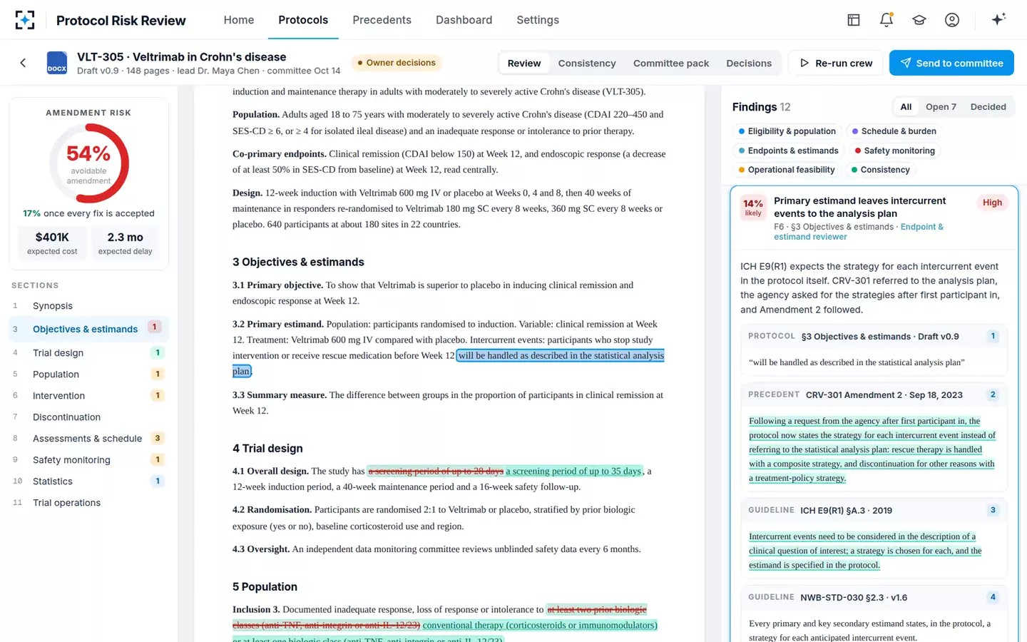Image resolution: width=1027 pixels, height=642 pixels.
Task: Click the VLT-305 Veltrimab document title
Action: tap(181, 56)
